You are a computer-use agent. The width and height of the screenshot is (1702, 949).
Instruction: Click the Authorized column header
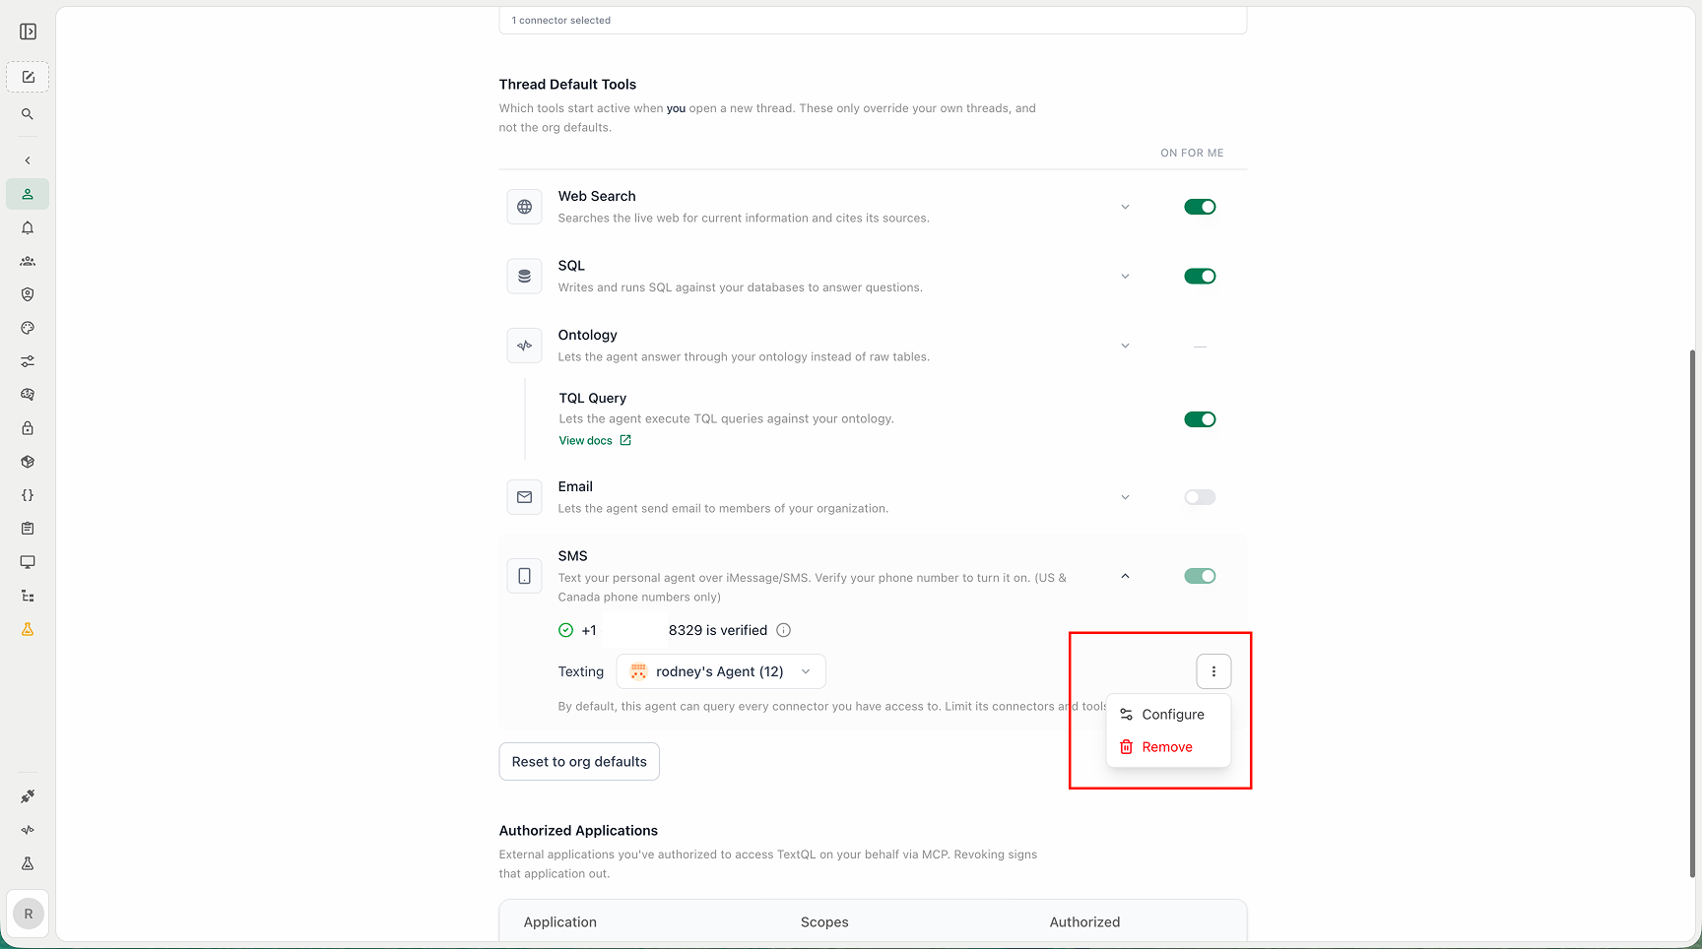1084,922
